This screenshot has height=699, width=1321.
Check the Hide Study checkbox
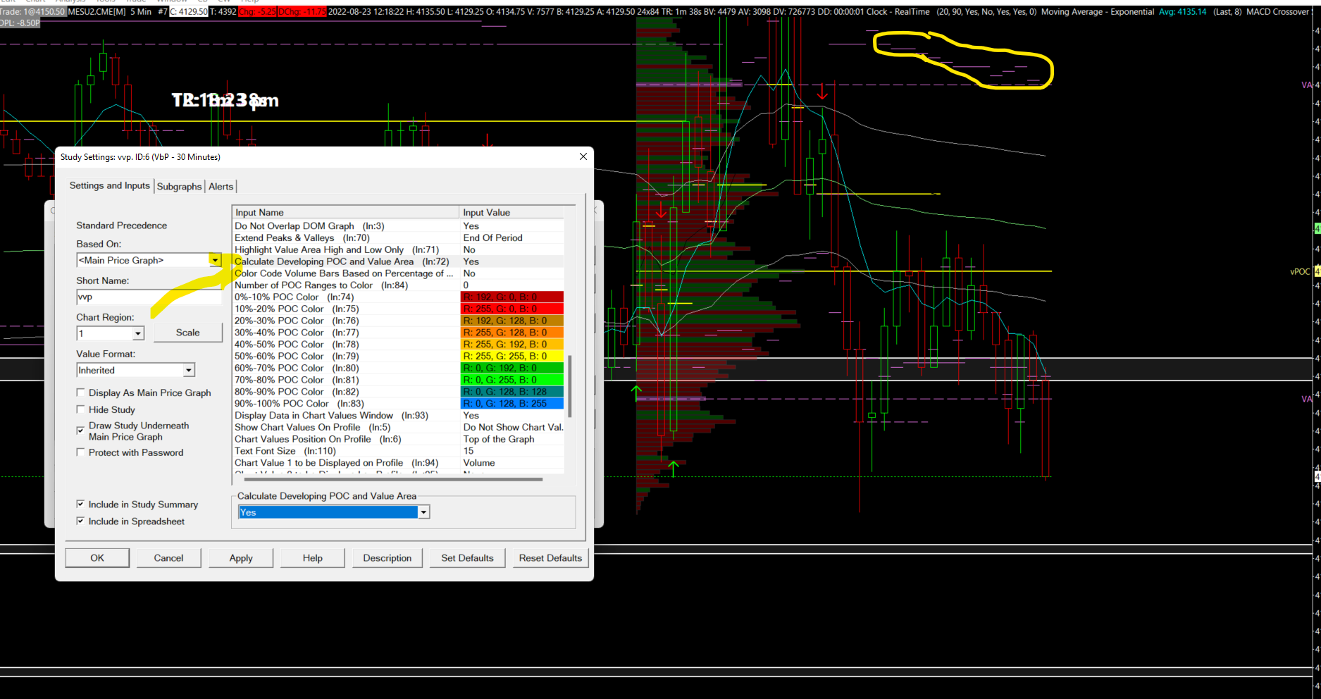click(81, 409)
